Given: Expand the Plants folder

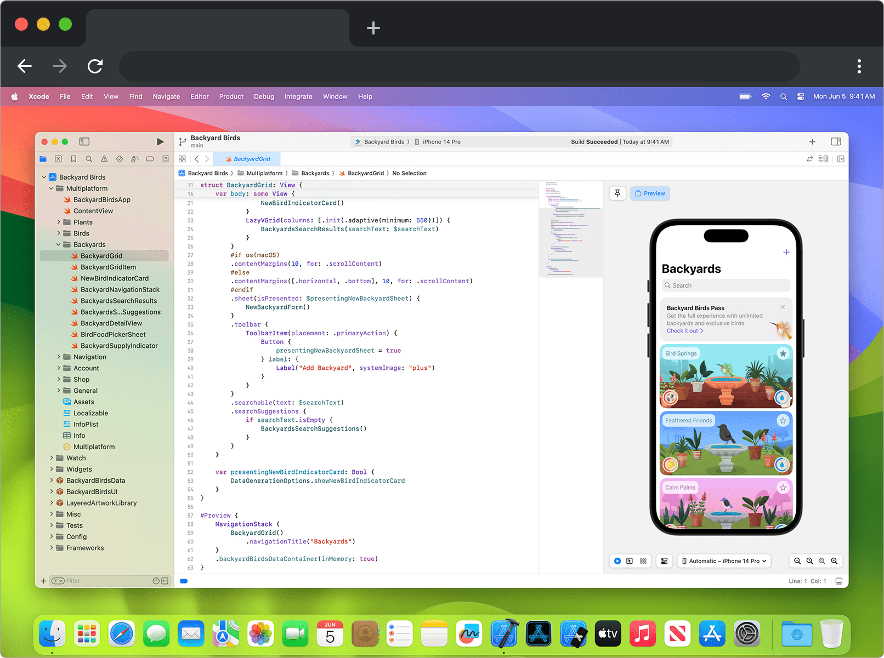Looking at the screenshot, I should pos(59,222).
